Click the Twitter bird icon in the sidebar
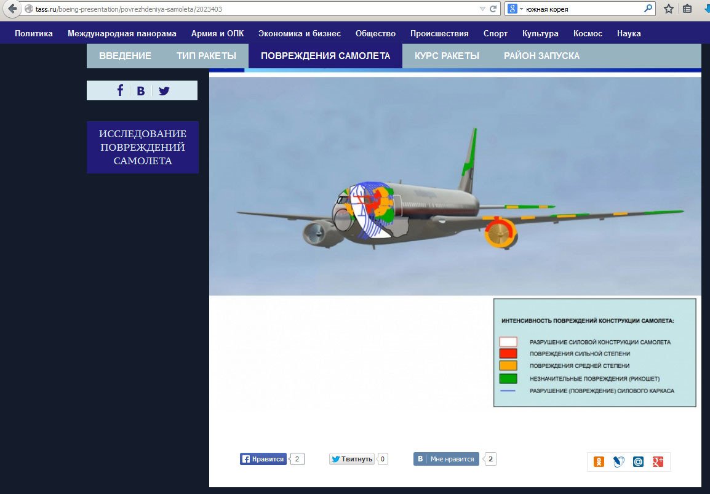 point(164,91)
